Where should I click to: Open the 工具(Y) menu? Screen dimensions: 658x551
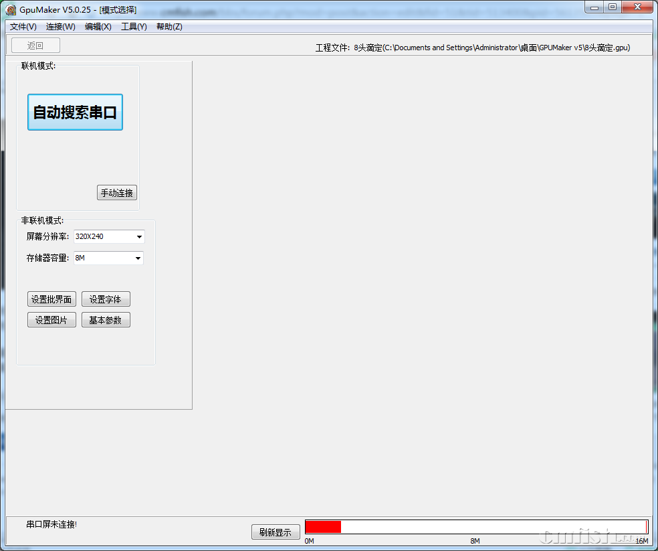pos(134,27)
